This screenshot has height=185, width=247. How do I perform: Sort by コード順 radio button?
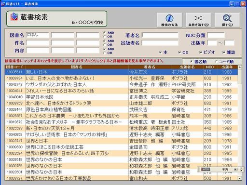[x=216, y=62]
